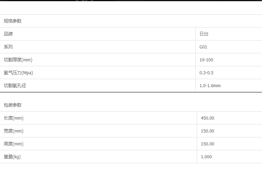The width and height of the screenshot is (262, 174).
Task: Select the 宽度(mm) label
Action: click(14, 131)
